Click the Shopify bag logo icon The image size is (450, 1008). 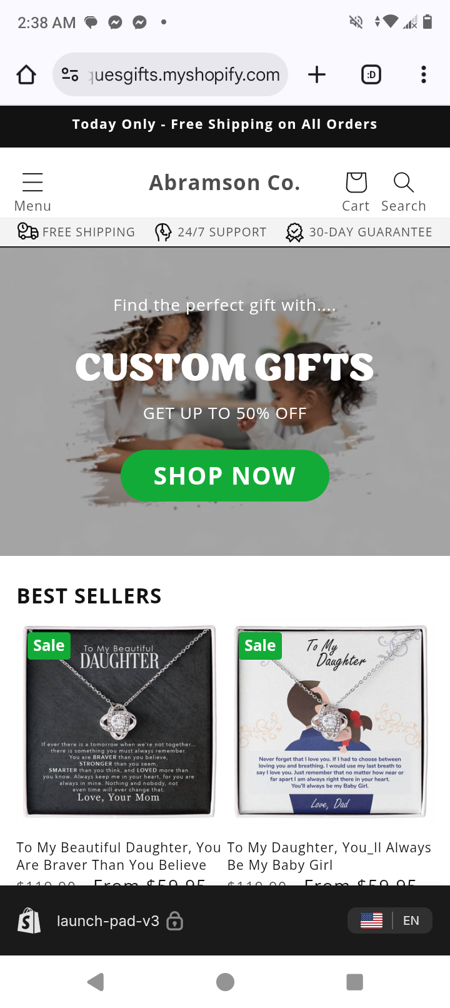29,920
